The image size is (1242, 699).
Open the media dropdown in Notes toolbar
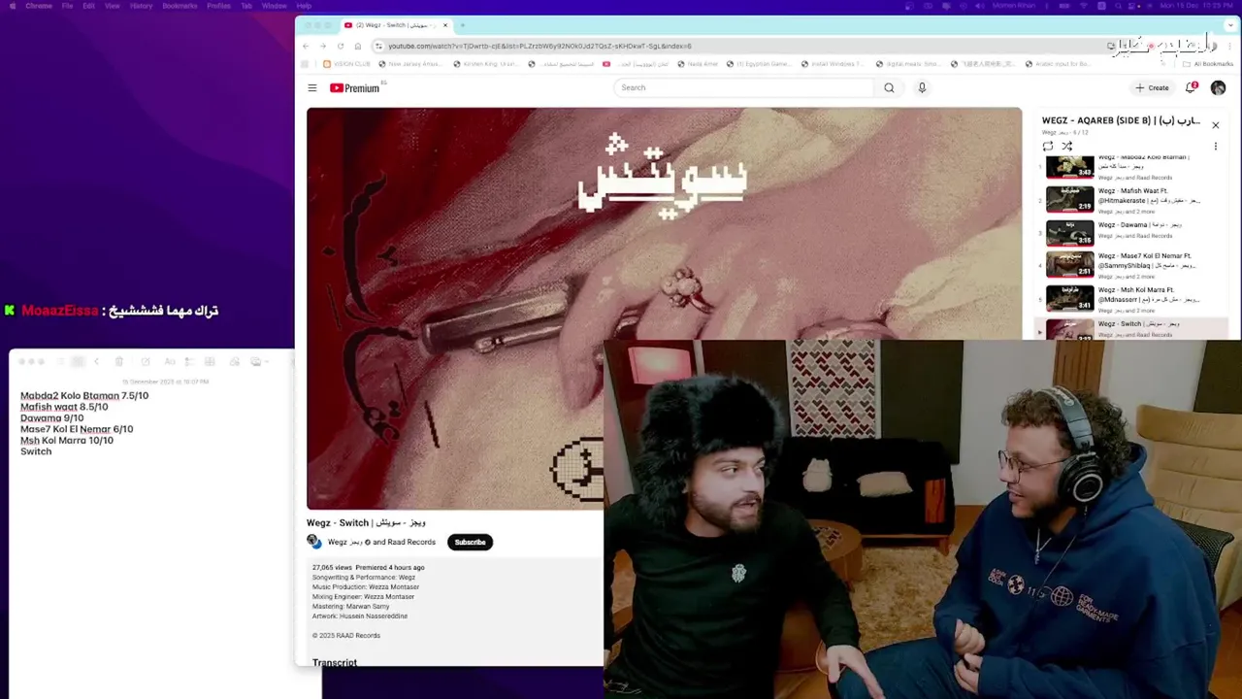point(259,361)
